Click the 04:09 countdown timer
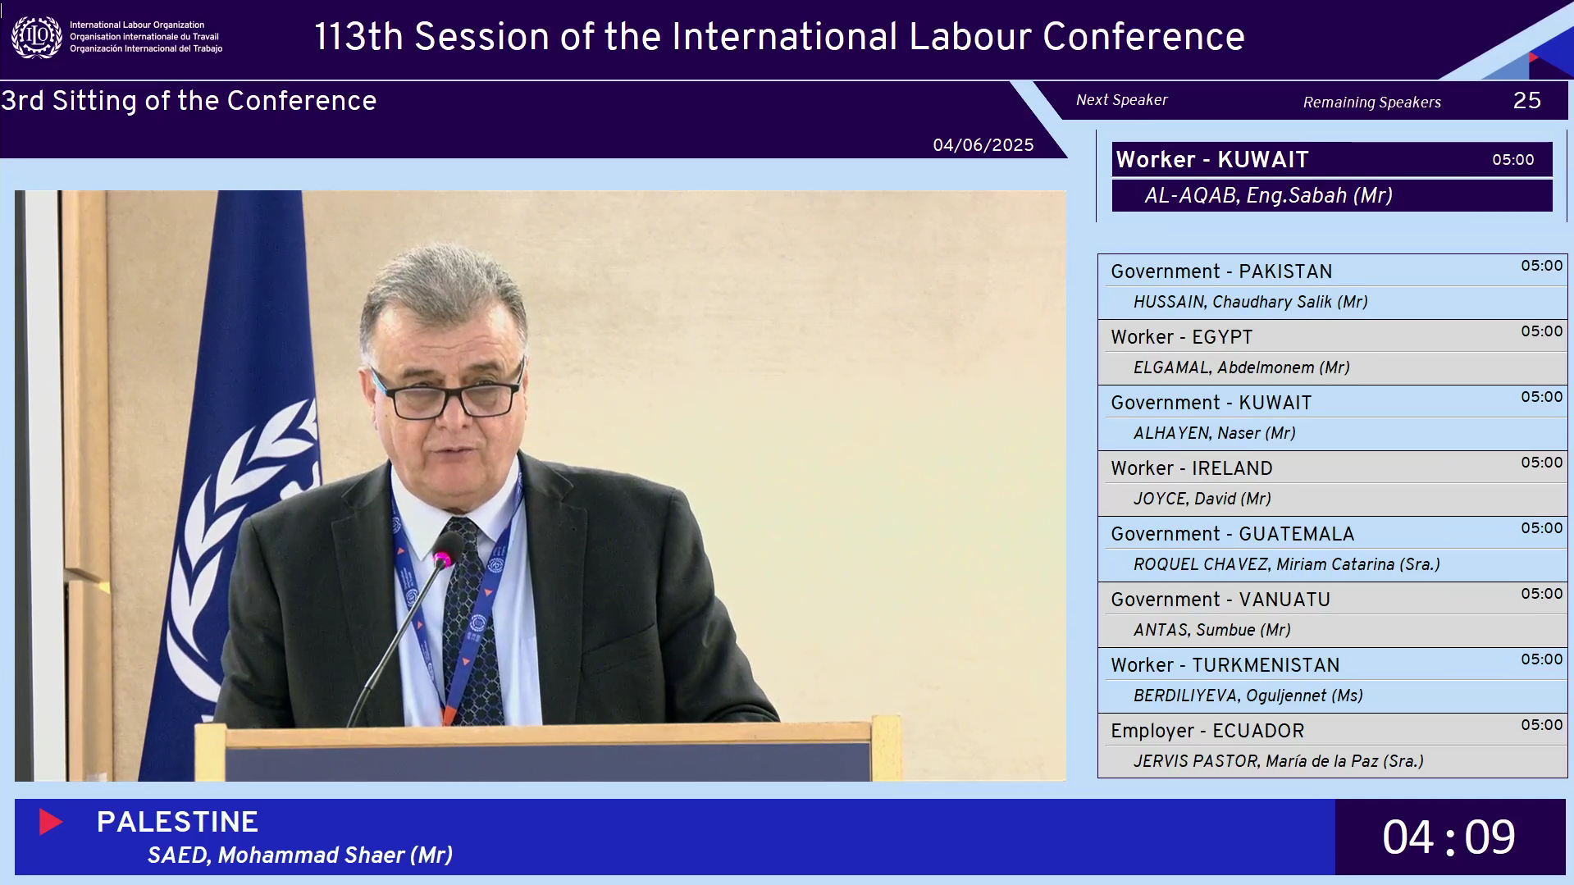Viewport: 1574px width, 885px height. pos(1449,837)
